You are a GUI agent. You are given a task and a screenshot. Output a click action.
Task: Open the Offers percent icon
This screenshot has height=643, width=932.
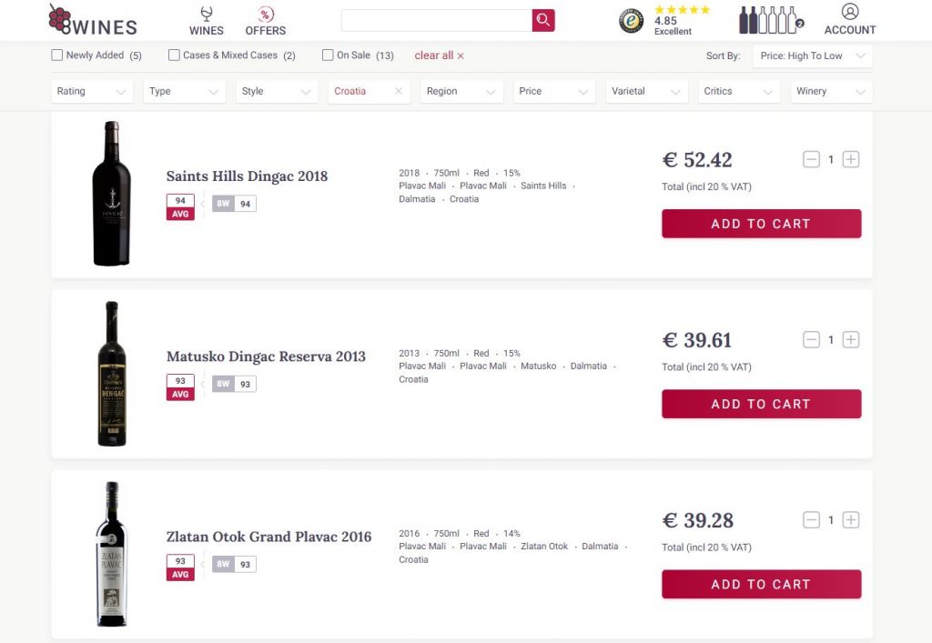tap(266, 22)
